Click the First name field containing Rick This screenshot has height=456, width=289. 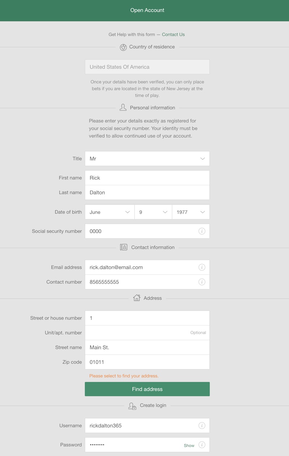[x=147, y=178]
